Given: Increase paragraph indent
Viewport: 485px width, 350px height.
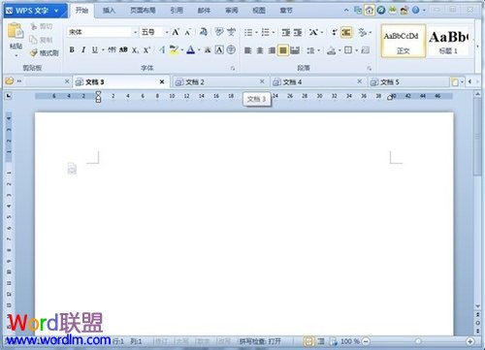Looking at the screenshot, I should 298,32.
